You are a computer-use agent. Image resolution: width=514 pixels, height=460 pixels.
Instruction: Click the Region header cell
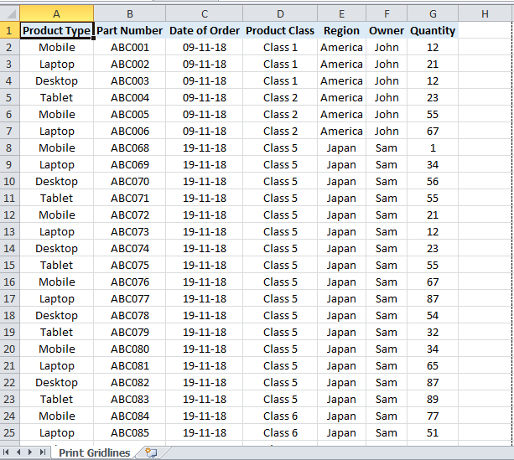coord(341,30)
